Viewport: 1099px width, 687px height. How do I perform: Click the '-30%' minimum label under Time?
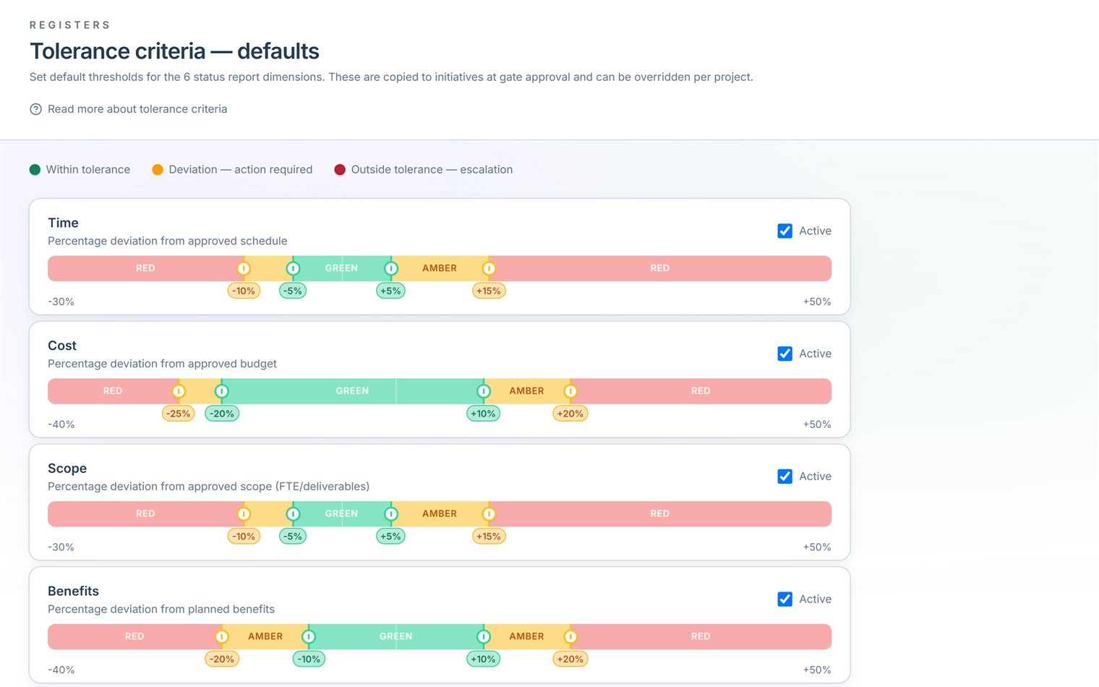pos(61,302)
